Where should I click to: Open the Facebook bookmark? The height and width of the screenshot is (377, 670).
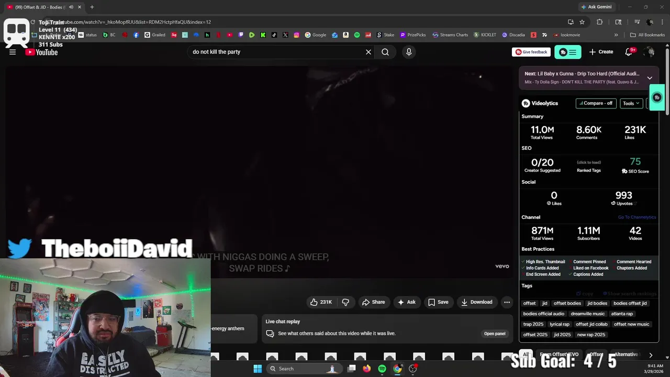pyautogui.click(x=136, y=35)
